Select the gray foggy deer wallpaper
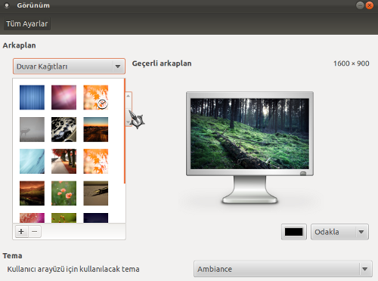Screen dimensions: 378x281 pyautogui.click(x=32, y=129)
